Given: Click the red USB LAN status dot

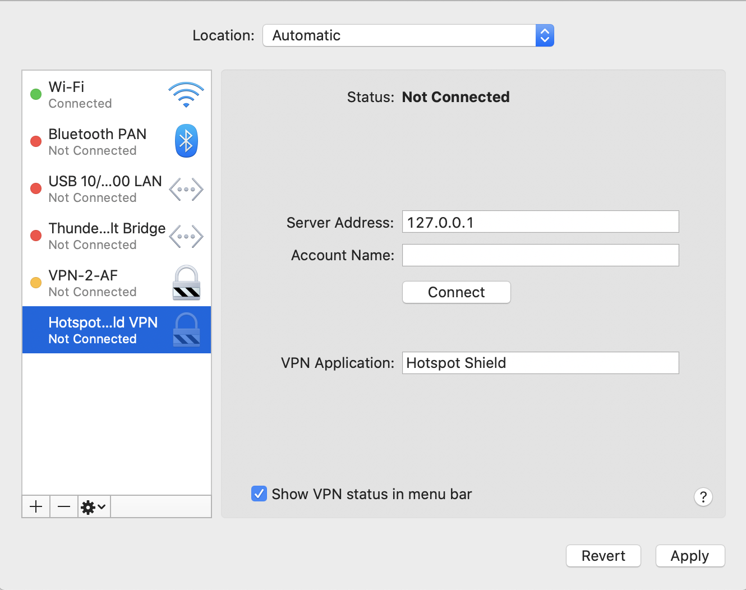Looking at the screenshot, I should click(x=36, y=188).
